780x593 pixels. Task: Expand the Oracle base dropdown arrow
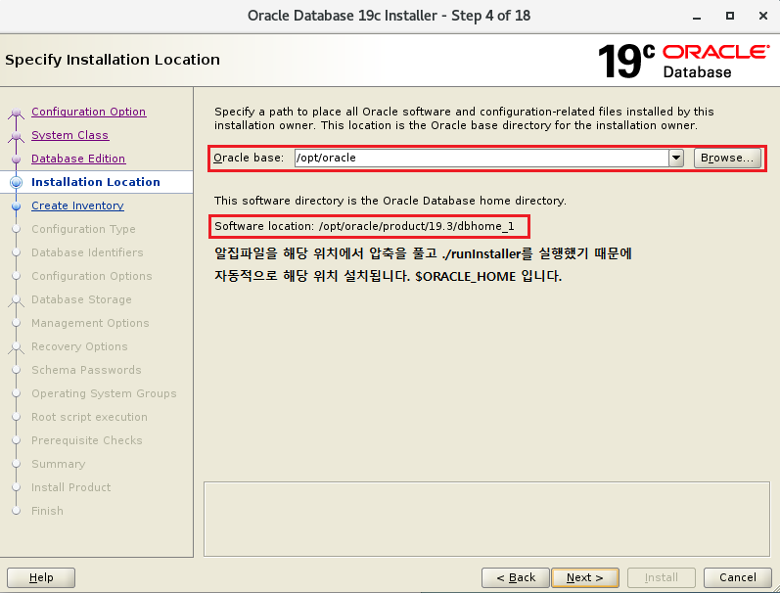point(676,158)
